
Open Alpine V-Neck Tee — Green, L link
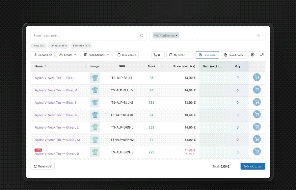click(57, 127)
